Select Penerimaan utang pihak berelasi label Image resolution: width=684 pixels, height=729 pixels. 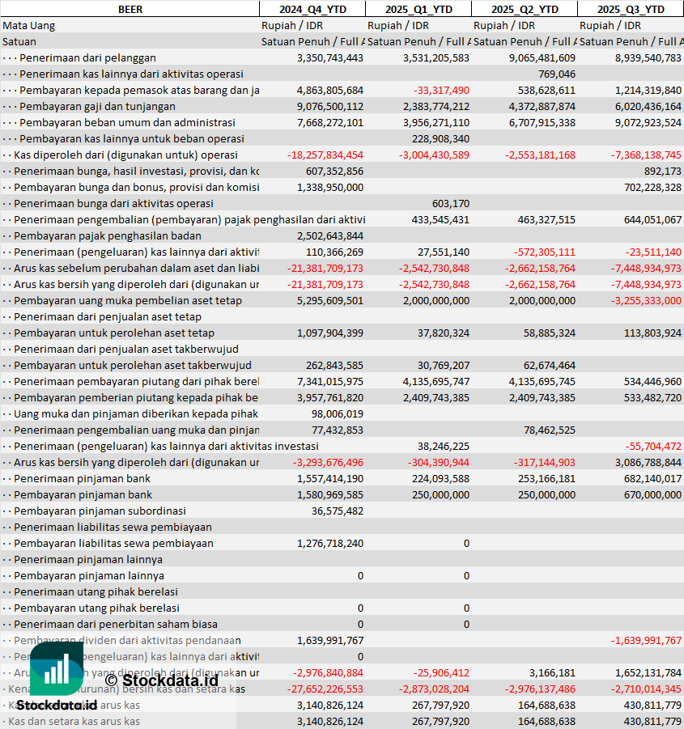point(96,592)
